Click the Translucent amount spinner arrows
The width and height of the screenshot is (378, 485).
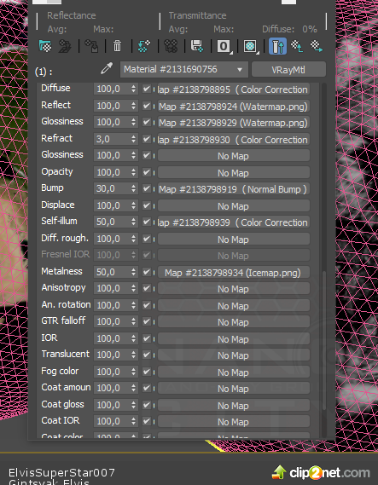tap(133, 355)
